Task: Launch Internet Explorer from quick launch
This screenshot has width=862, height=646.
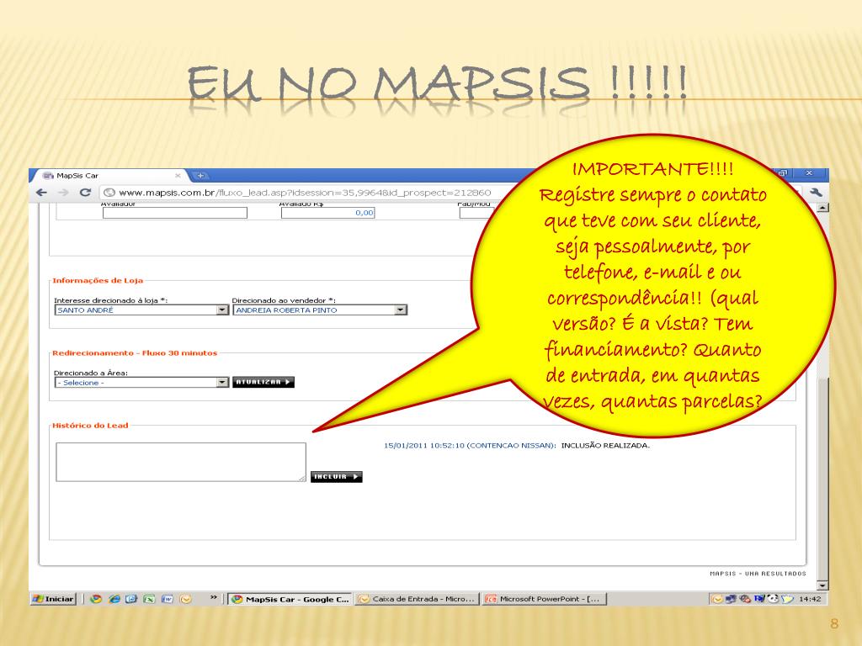Action: click(x=114, y=599)
